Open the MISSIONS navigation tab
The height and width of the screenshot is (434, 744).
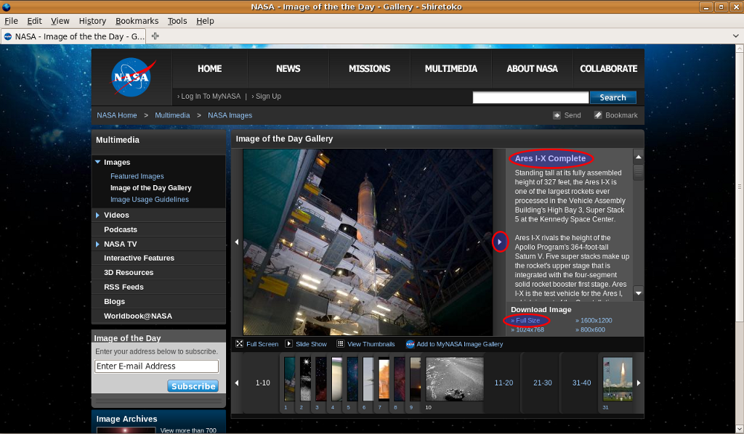pos(370,69)
